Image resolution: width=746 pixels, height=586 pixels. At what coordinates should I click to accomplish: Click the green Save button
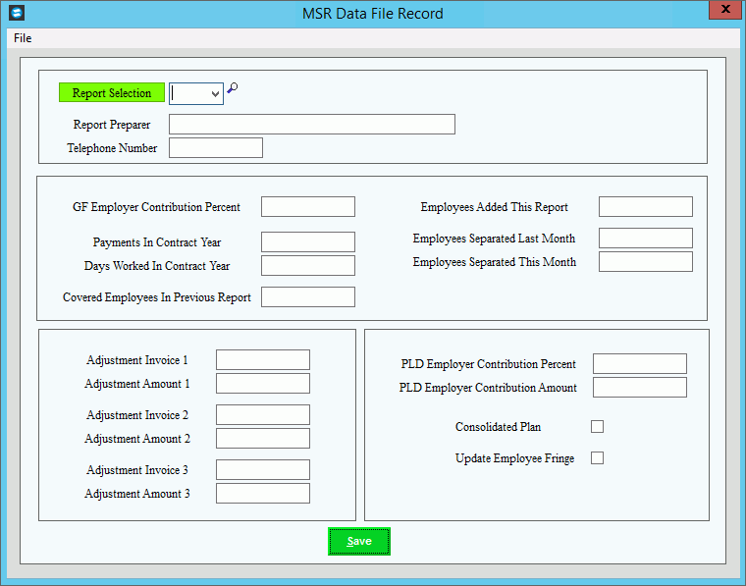[359, 542]
